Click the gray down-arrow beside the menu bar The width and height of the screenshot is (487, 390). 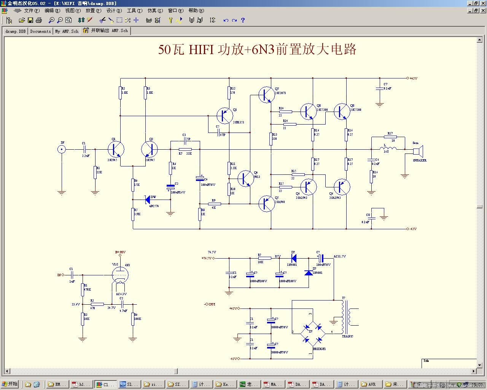(x=17, y=10)
